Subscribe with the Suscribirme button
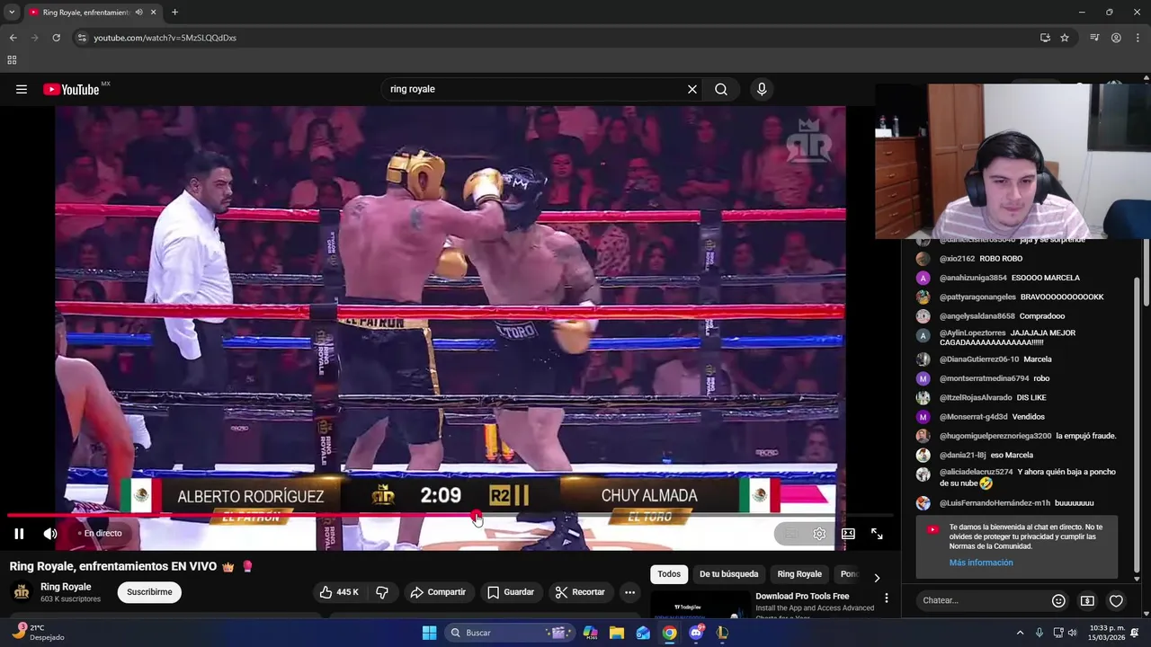Viewport: 1151px width, 647px height. click(x=149, y=592)
